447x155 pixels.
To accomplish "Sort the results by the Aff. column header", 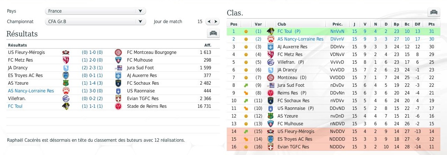I will click(x=208, y=45).
